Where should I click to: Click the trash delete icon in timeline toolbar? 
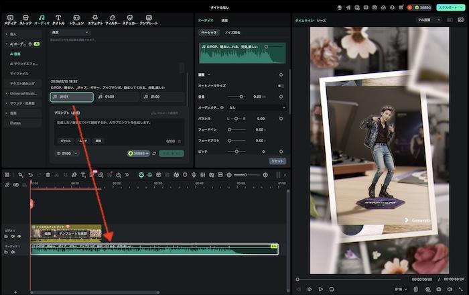(48, 175)
